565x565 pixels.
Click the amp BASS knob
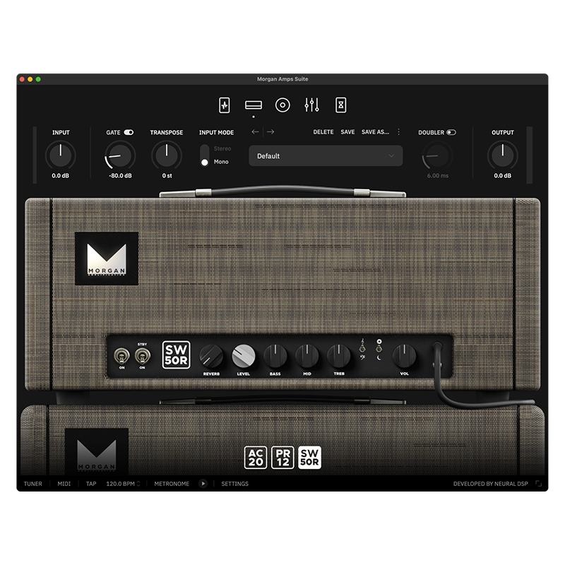tap(275, 356)
